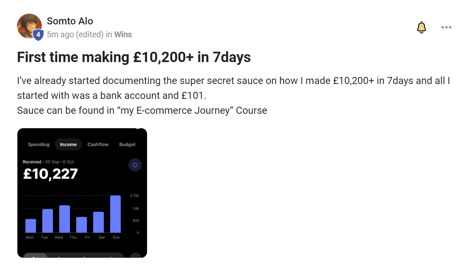Click the Wednesday bar in income chart

[65, 219]
